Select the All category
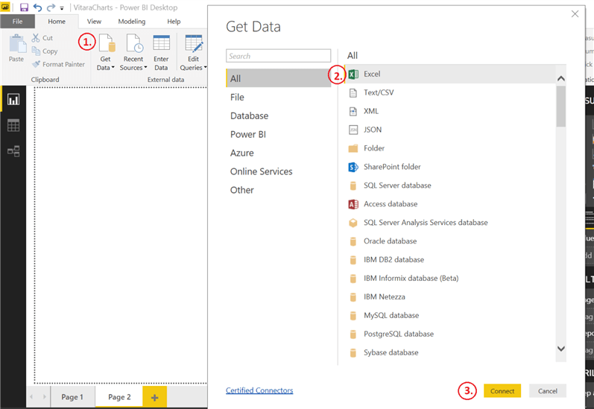Screen dimensions: 594x409 279,78
